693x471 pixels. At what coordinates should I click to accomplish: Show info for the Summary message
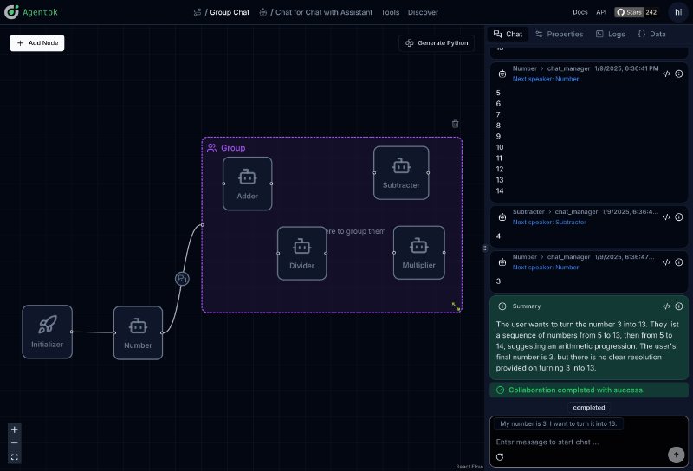click(679, 306)
